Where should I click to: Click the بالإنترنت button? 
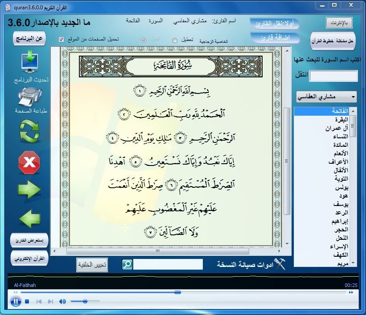coord(339,23)
